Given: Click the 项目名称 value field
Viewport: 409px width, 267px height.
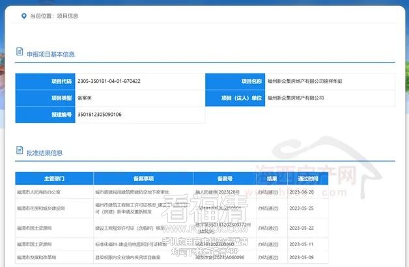Looking at the screenshot, I should [x=304, y=81].
